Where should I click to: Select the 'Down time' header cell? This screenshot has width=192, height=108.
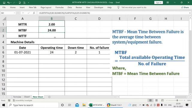click(x=76, y=48)
